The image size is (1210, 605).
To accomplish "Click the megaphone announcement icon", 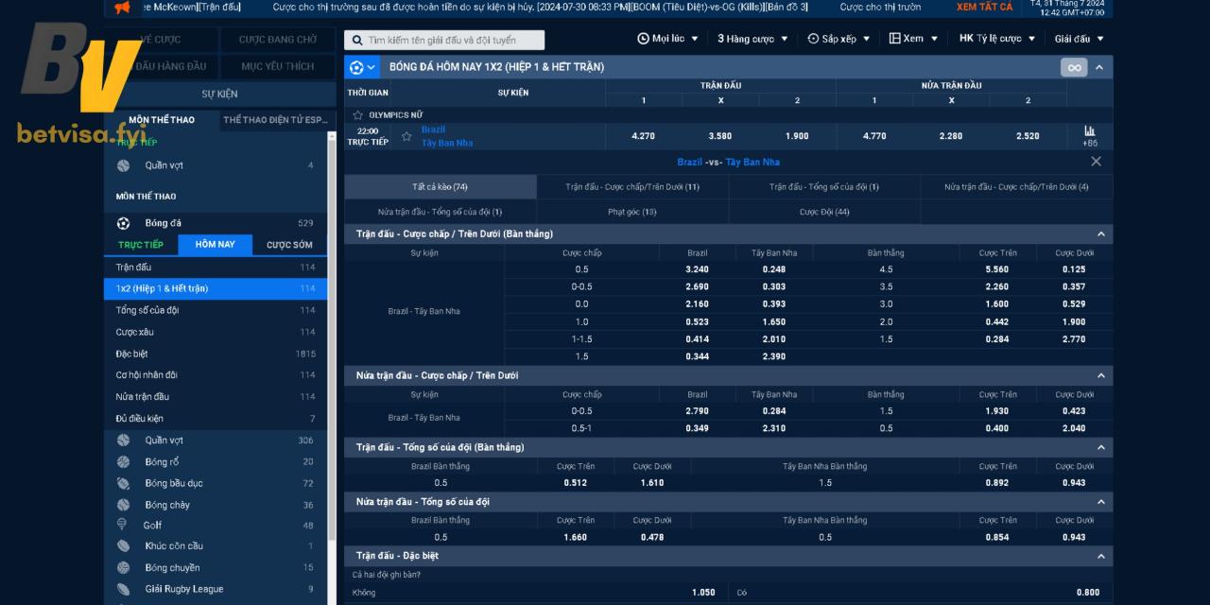I will (x=122, y=8).
